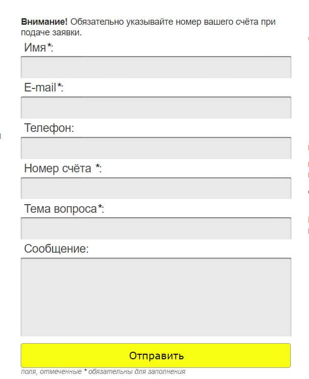Click the asterisk next to Имя
Viewport: 309px width, 379px height.
(x=49, y=47)
